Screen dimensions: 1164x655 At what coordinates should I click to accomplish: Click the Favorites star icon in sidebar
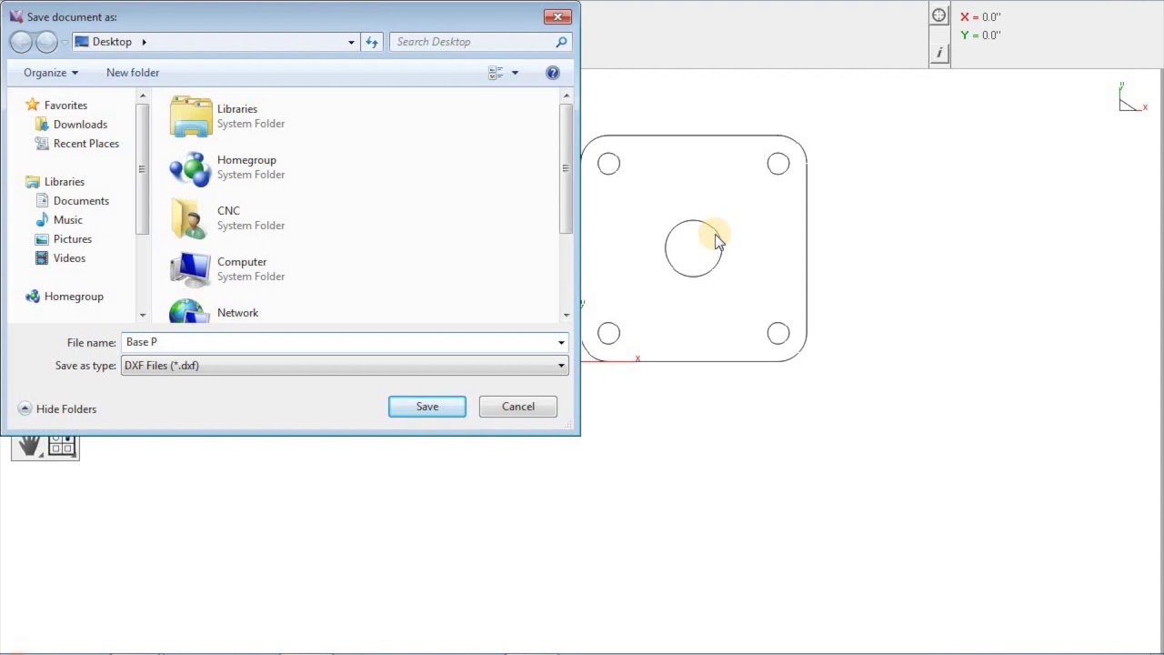33,106
